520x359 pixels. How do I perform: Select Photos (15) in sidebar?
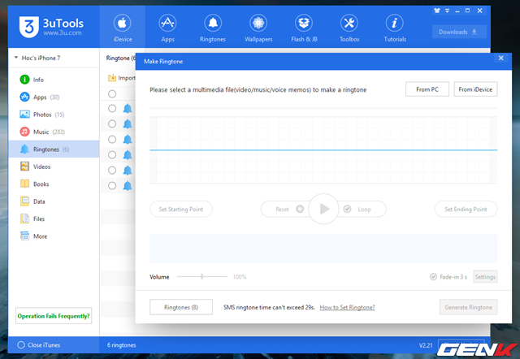point(54,115)
